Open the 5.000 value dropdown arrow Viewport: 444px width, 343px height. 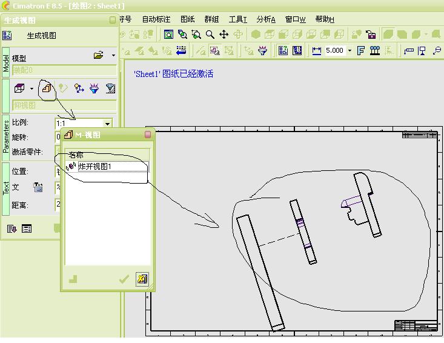coord(350,50)
